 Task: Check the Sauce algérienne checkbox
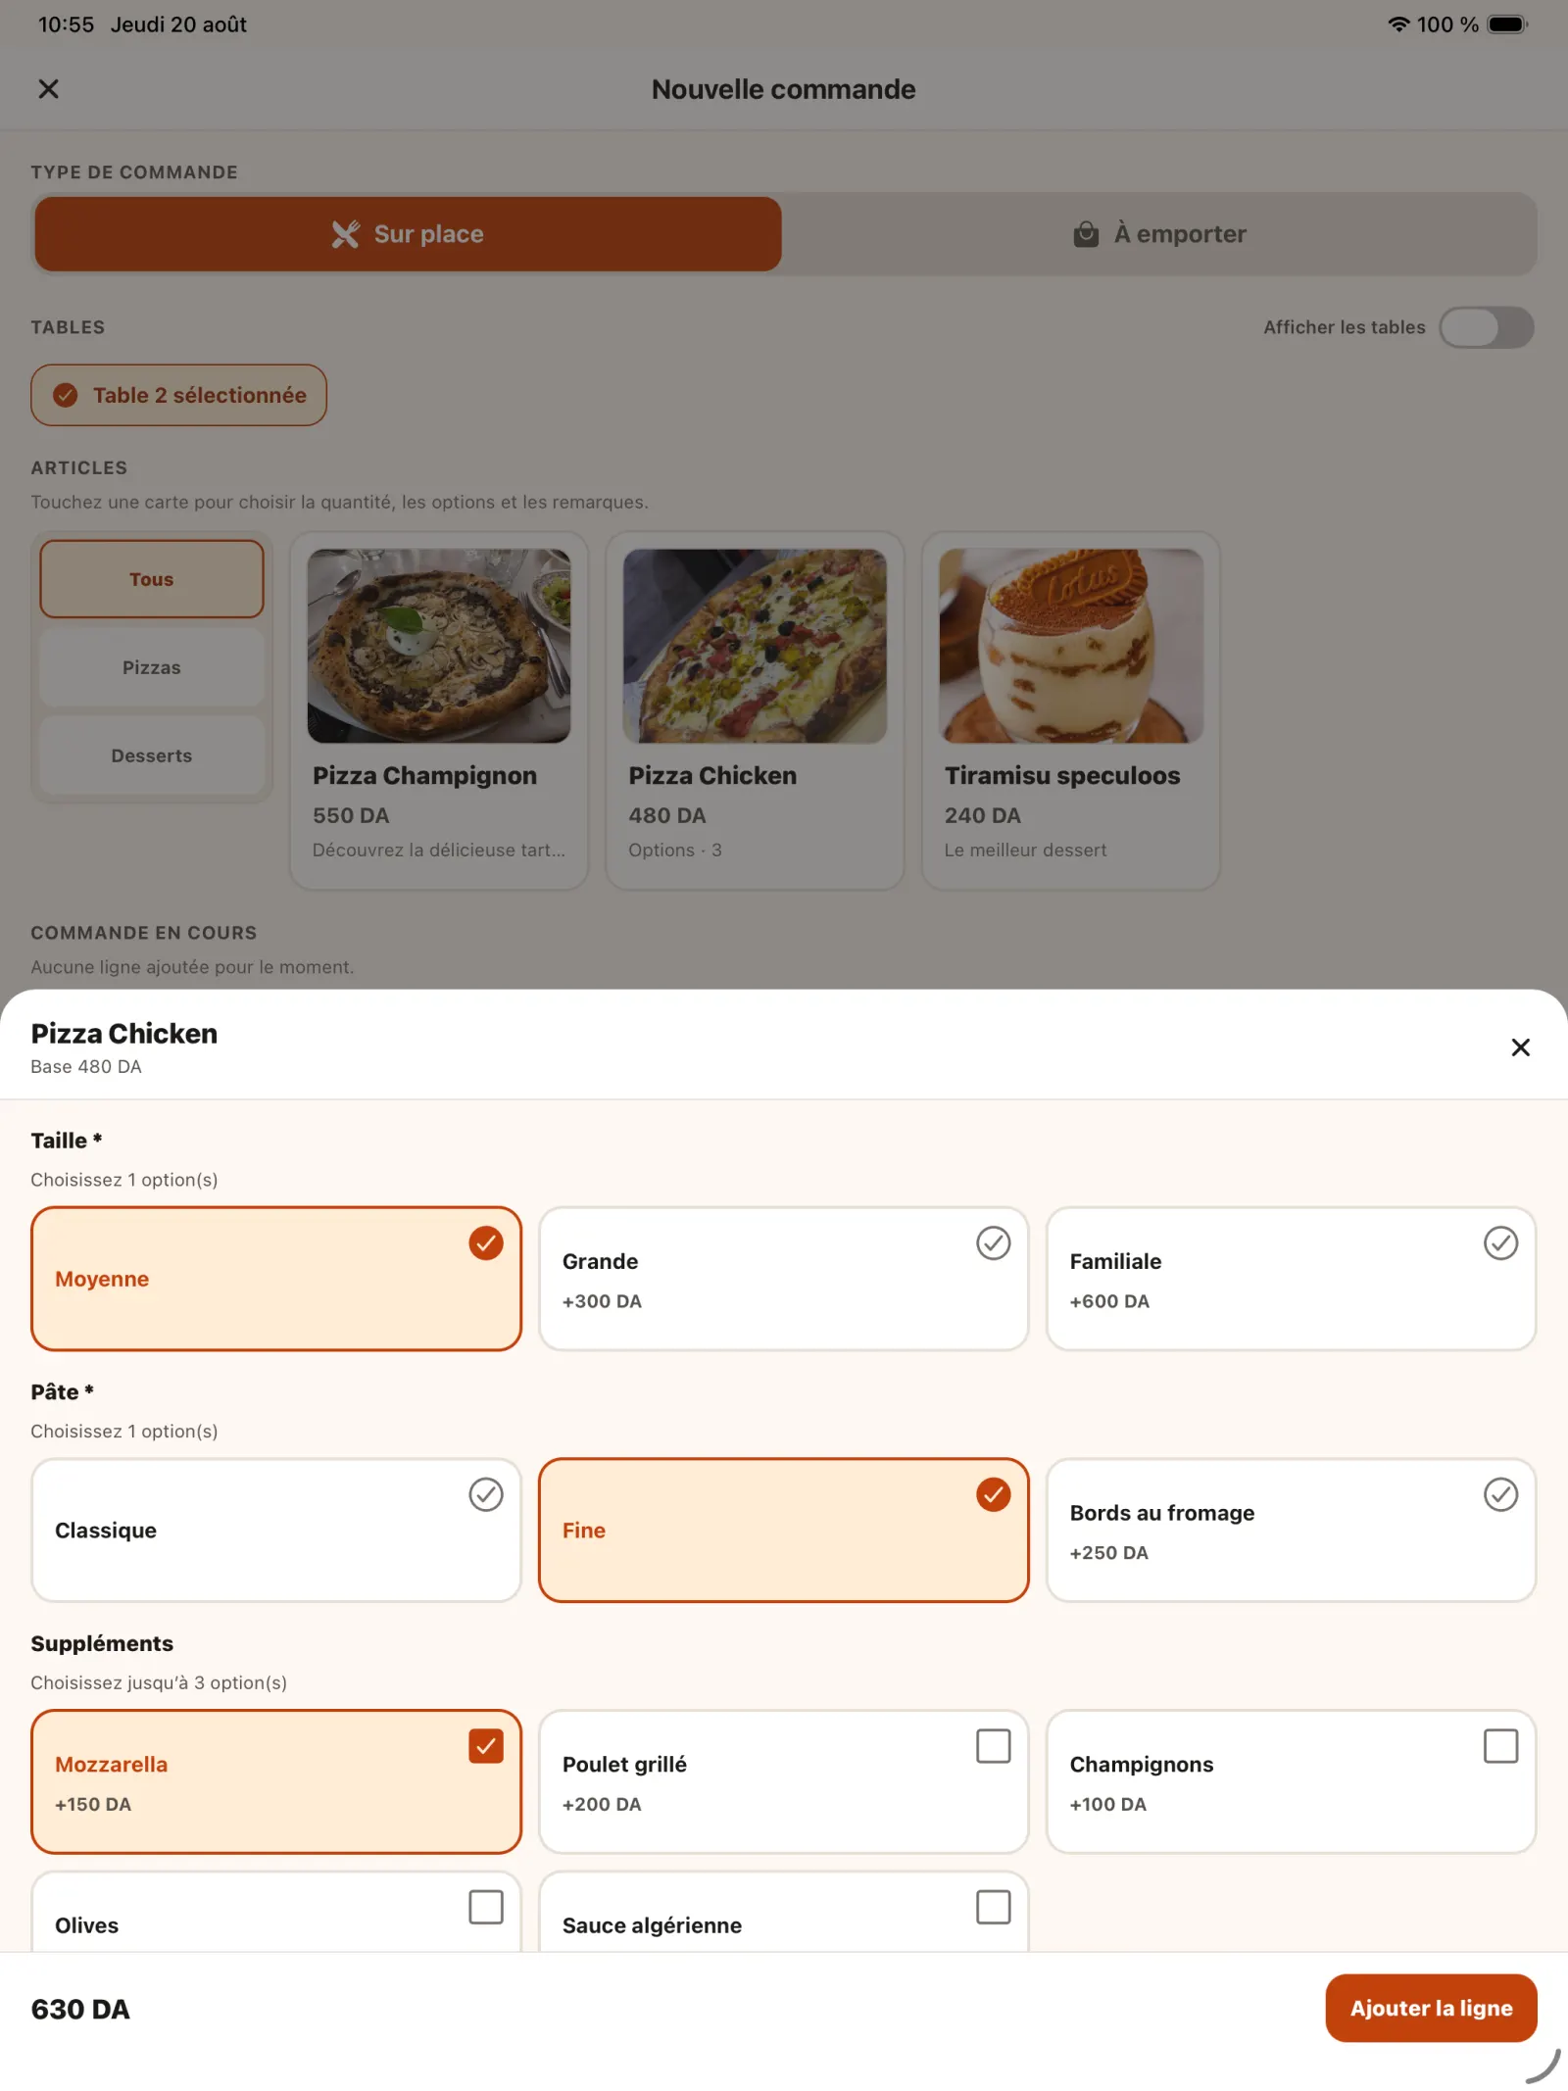click(993, 1907)
